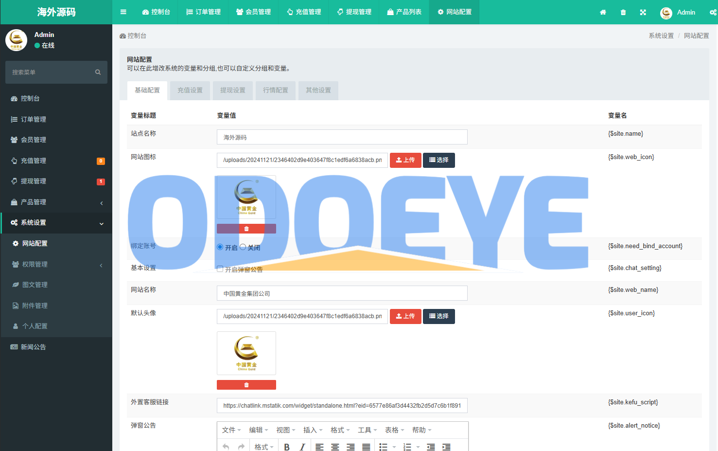The image size is (718, 451).
Task: Select the 关闭 radio button for 绑定账号
Action: (x=243, y=247)
